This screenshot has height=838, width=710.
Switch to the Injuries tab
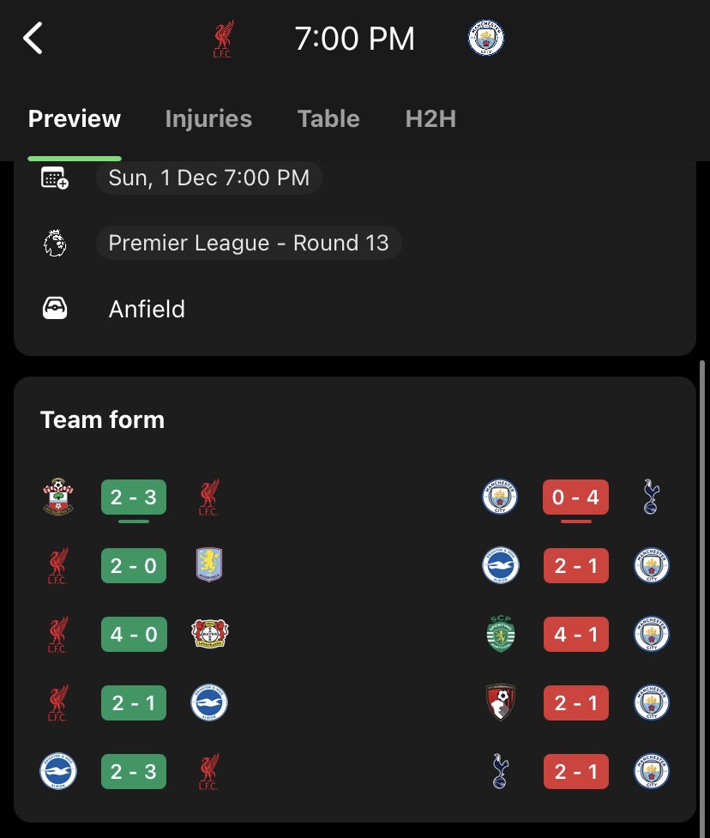click(x=208, y=118)
